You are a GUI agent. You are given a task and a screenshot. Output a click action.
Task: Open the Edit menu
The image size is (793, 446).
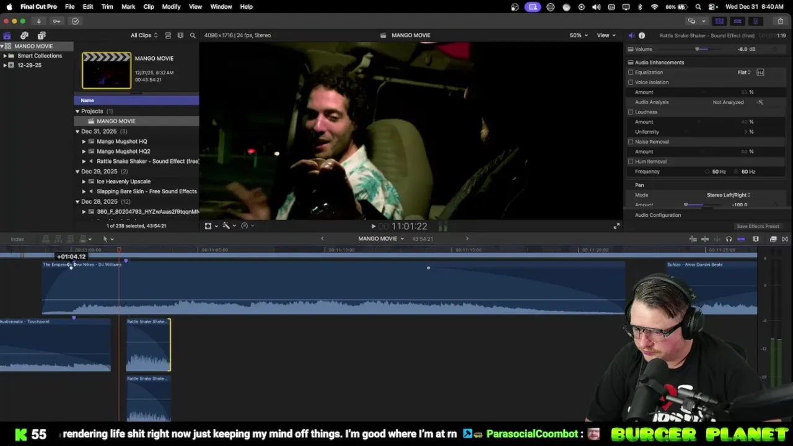88,7
